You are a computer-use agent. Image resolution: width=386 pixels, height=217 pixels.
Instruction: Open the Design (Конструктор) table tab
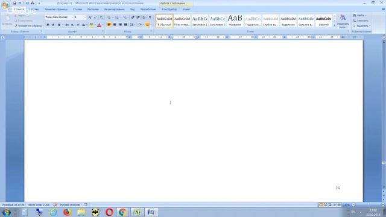[x=169, y=10]
